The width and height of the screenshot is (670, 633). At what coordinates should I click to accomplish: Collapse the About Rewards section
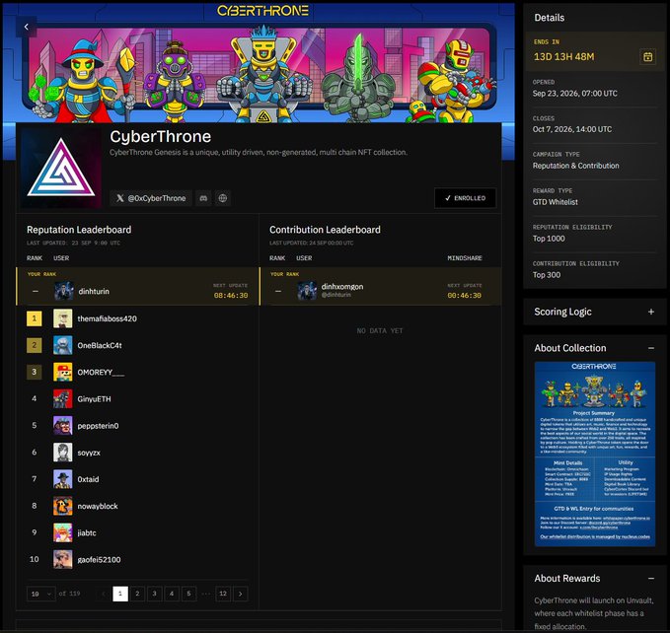[x=651, y=579]
